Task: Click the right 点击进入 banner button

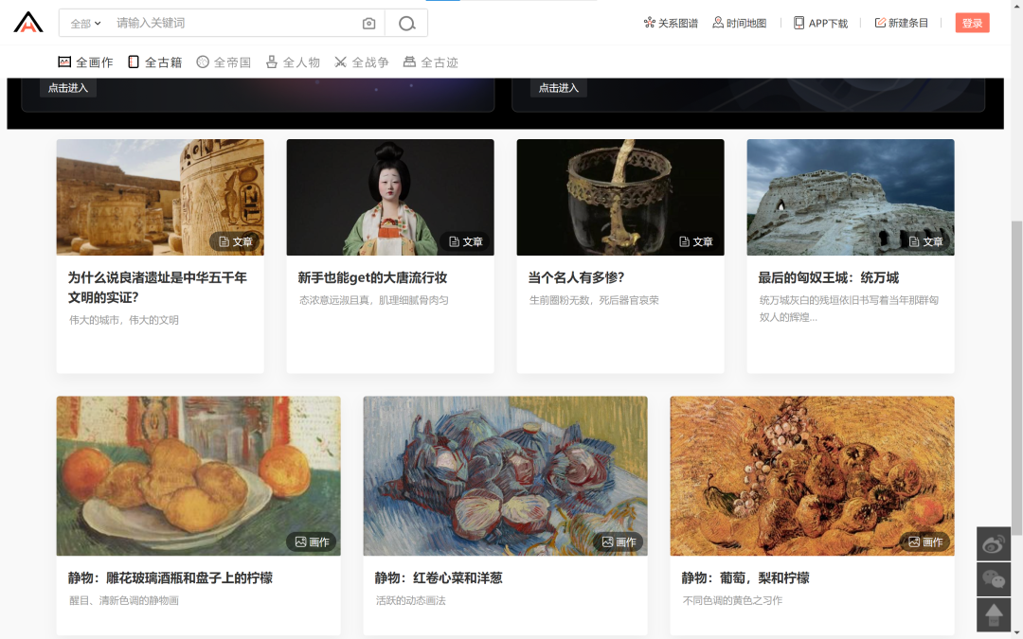Action: 559,87
